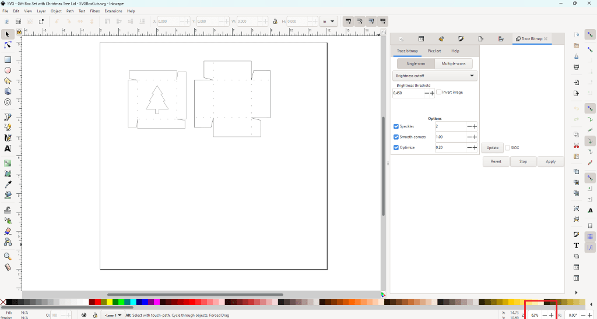The height and width of the screenshot is (319, 597).
Task: Enable the Invert image checkbox
Action: click(x=439, y=92)
